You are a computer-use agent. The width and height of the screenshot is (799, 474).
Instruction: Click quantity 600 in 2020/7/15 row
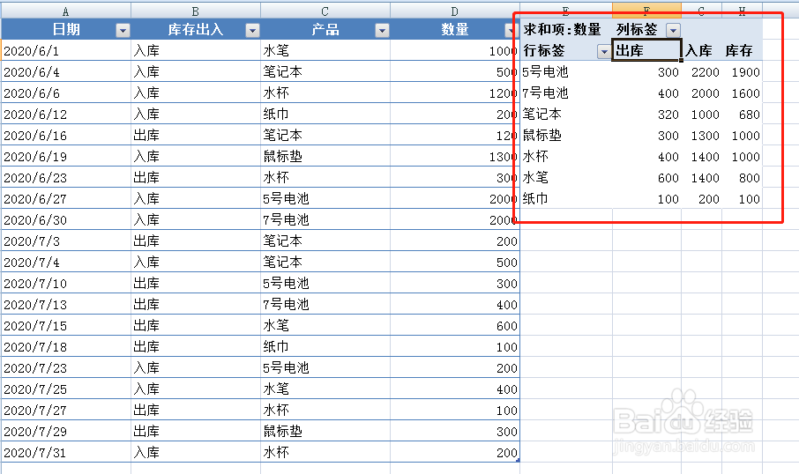click(454, 325)
